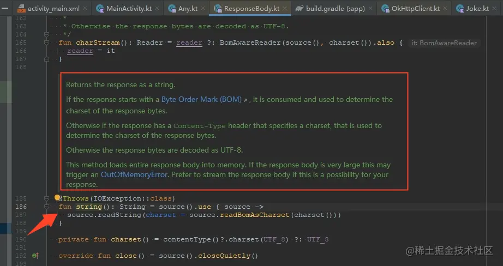Click the Kotlin icon on the Any.kt tab

click(x=172, y=8)
